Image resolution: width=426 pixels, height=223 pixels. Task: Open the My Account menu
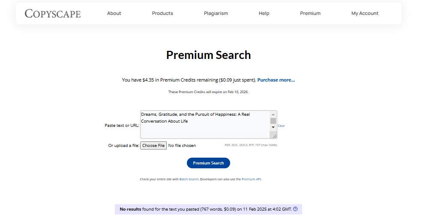pos(365,13)
